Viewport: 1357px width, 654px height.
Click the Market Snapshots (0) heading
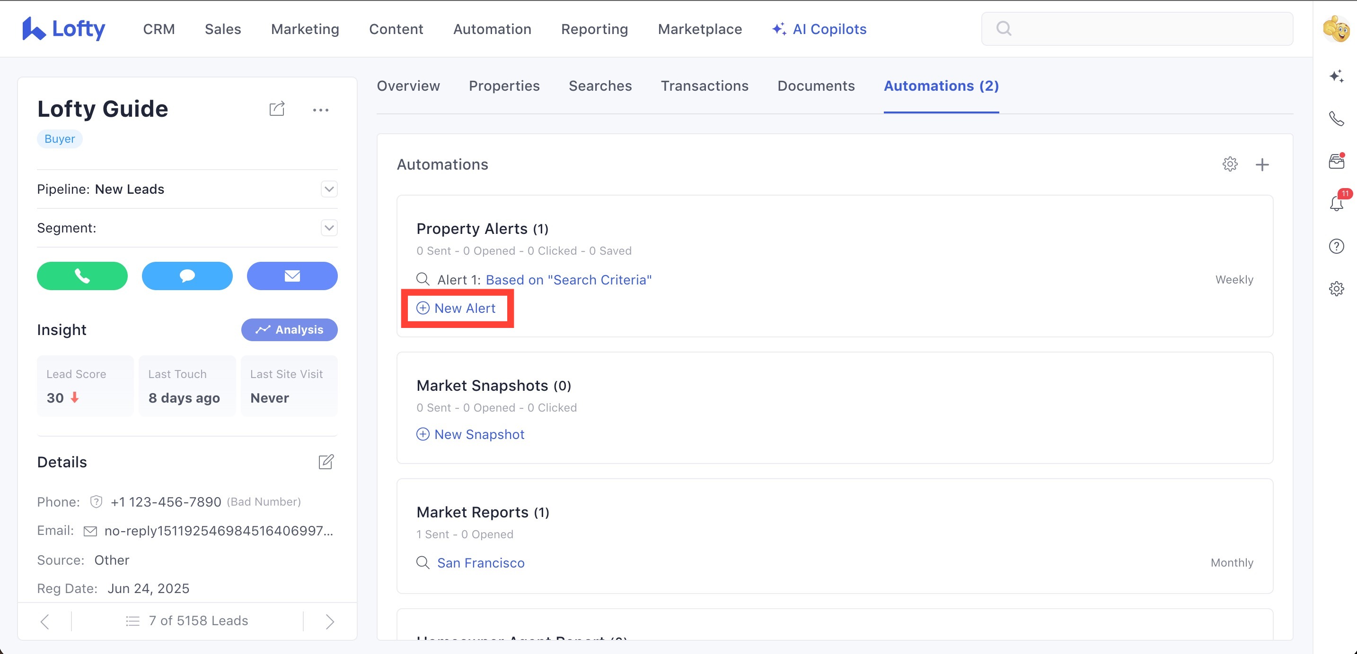[x=493, y=386]
